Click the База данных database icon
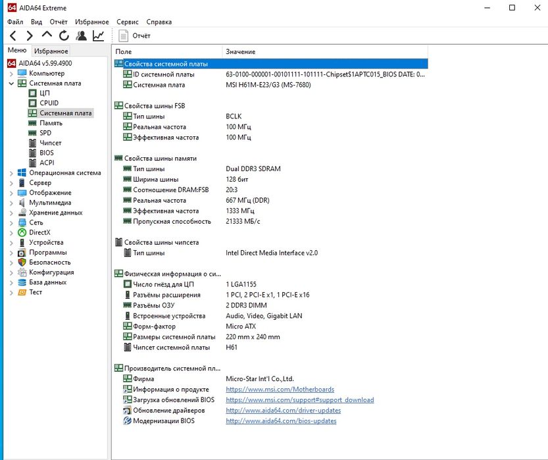Viewport: 548px width, 460px height. pos(22,282)
